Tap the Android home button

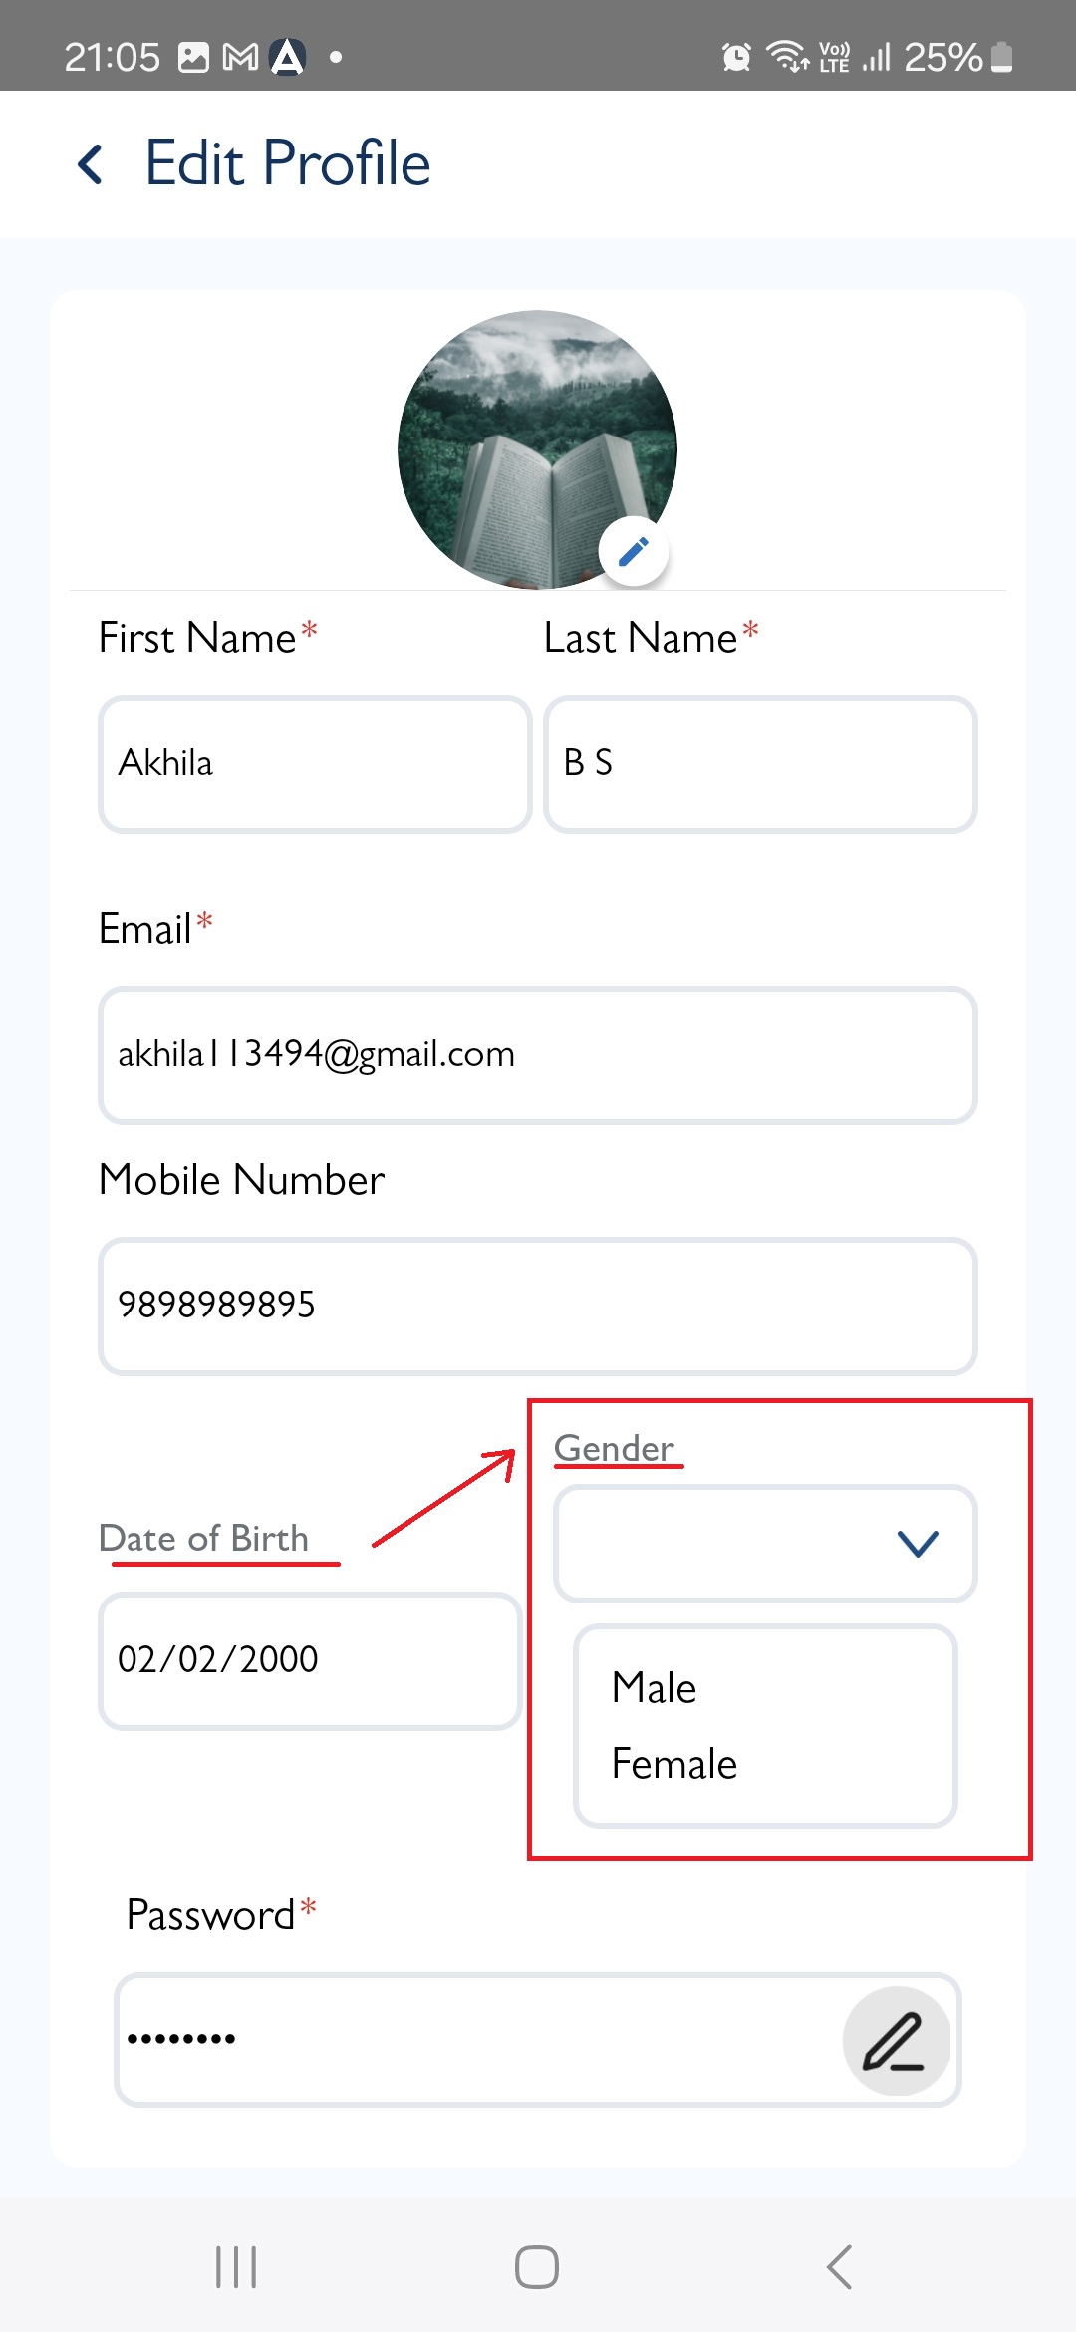pos(537,2267)
